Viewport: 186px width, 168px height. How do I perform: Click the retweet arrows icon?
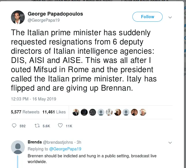[x=37, y=126]
